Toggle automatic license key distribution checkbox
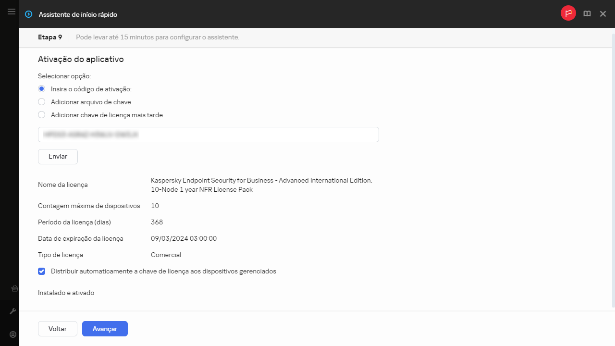Screen dimensions: 615x346 tap(41, 271)
